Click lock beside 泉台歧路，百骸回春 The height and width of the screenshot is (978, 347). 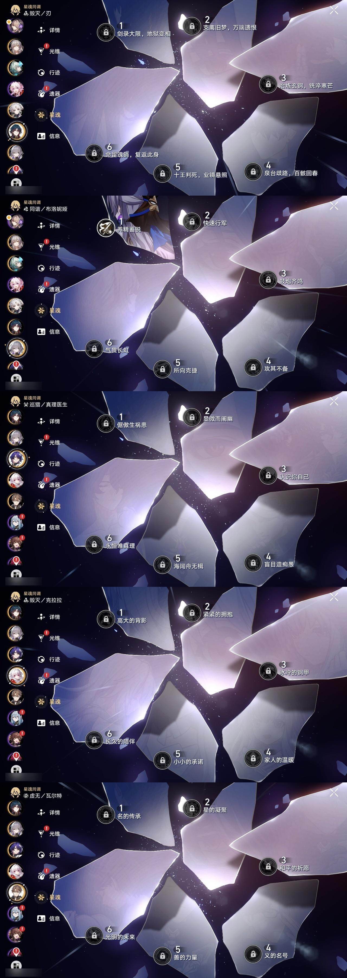pyautogui.click(x=253, y=172)
